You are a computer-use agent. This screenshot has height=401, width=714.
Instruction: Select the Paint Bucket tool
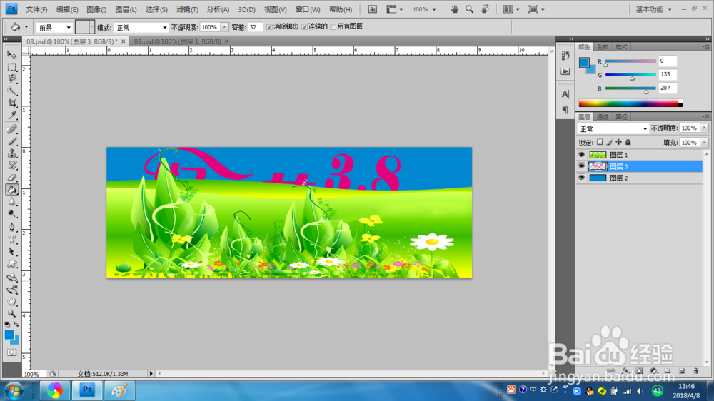(x=12, y=189)
